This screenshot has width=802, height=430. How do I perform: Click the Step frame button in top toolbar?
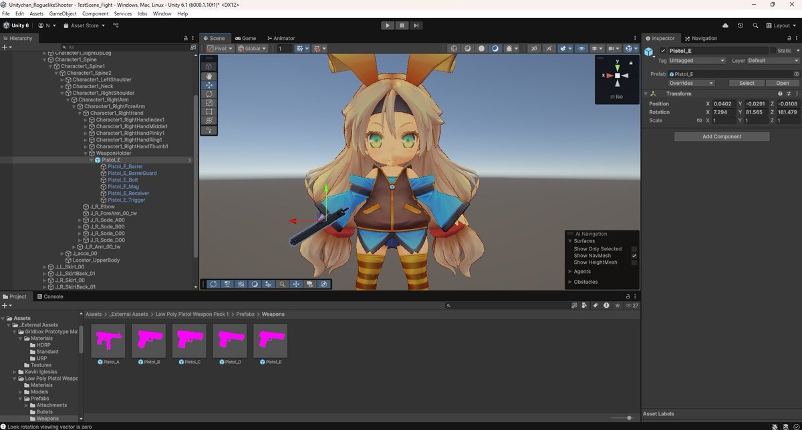coord(416,25)
